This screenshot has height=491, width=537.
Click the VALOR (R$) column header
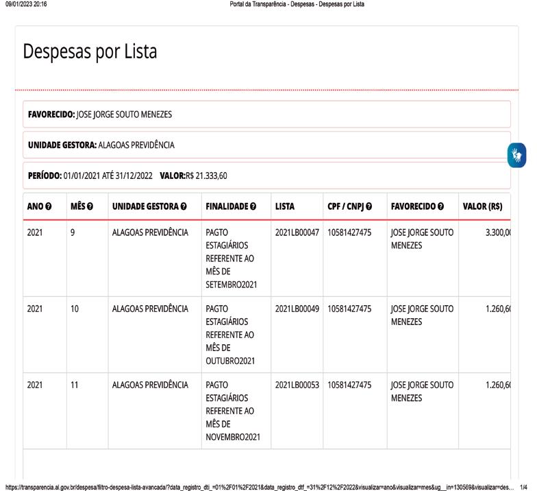click(x=482, y=206)
